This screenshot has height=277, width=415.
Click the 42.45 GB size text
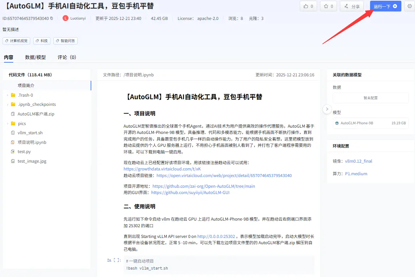159,18
